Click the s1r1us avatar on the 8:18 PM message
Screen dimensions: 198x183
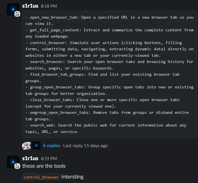12,9
